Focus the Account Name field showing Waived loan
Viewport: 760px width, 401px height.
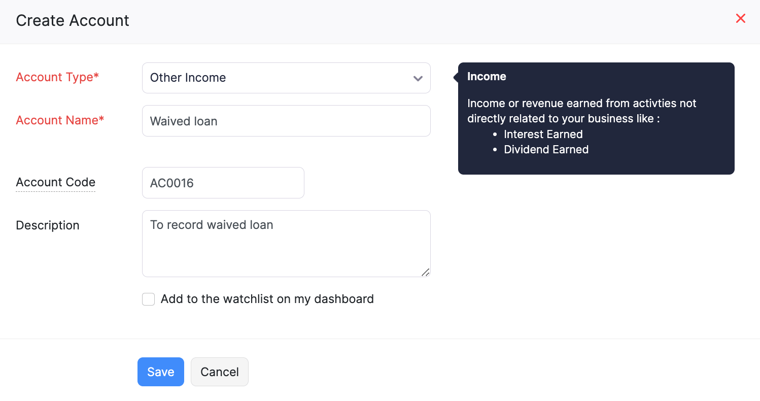tap(286, 121)
